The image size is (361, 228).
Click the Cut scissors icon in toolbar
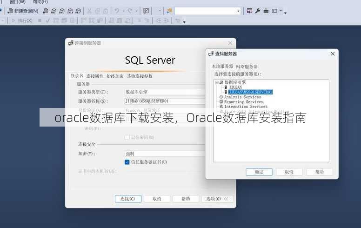click(89, 11)
